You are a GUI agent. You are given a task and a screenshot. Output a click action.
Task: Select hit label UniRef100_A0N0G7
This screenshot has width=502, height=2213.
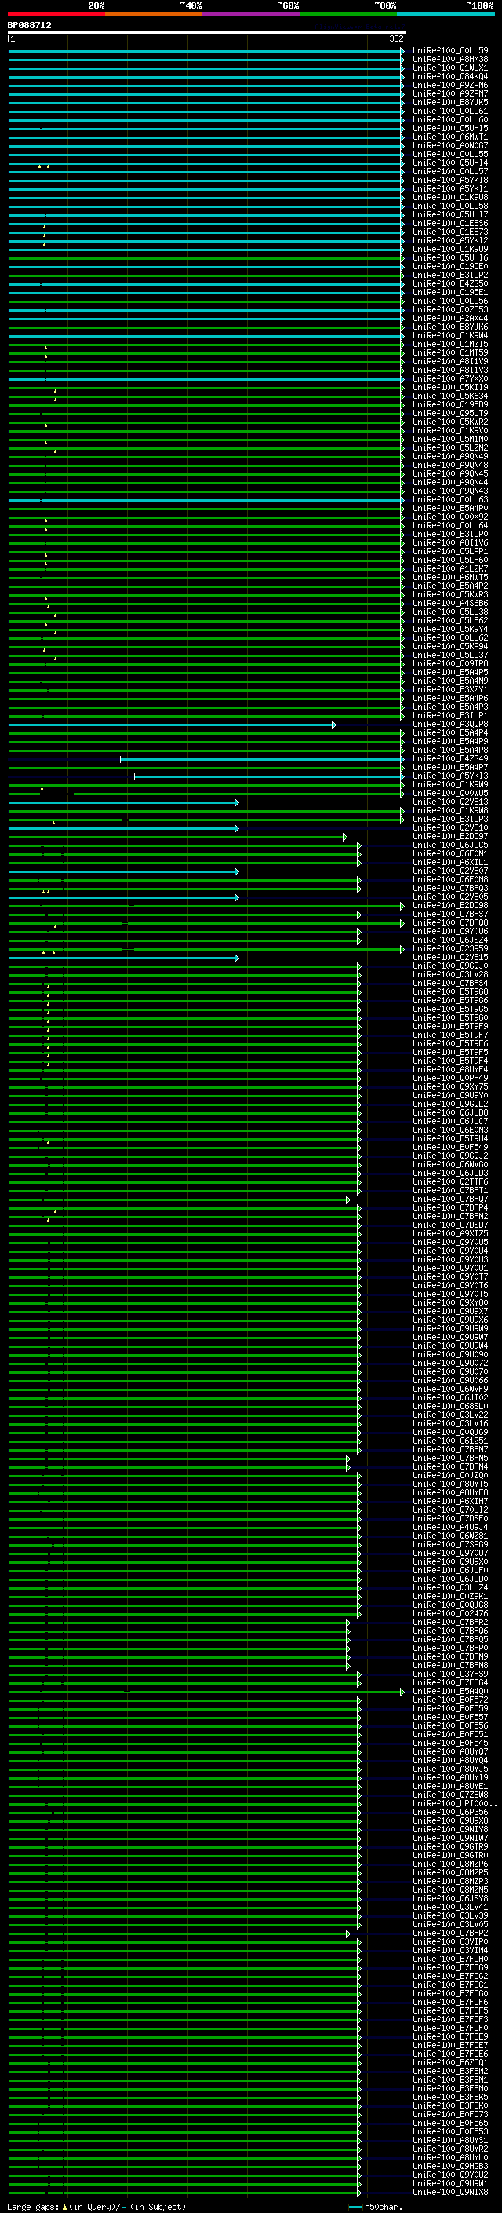click(450, 146)
